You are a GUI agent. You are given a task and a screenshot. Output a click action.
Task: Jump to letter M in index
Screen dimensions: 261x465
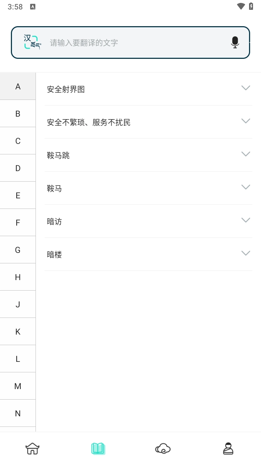18,386
